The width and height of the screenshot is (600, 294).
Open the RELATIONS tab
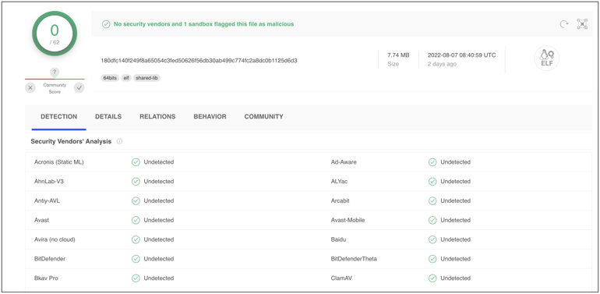(x=157, y=117)
